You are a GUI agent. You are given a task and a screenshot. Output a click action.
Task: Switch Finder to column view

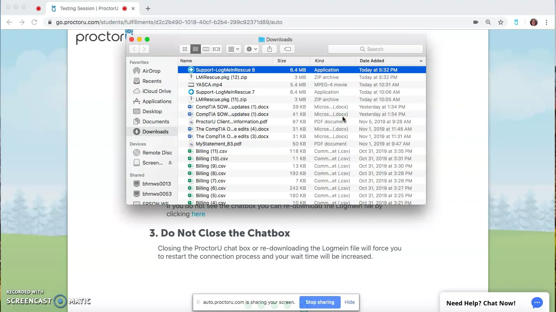pos(206,49)
